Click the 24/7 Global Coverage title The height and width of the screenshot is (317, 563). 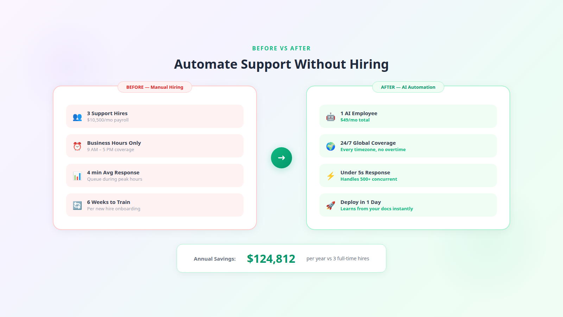(368, 143)
